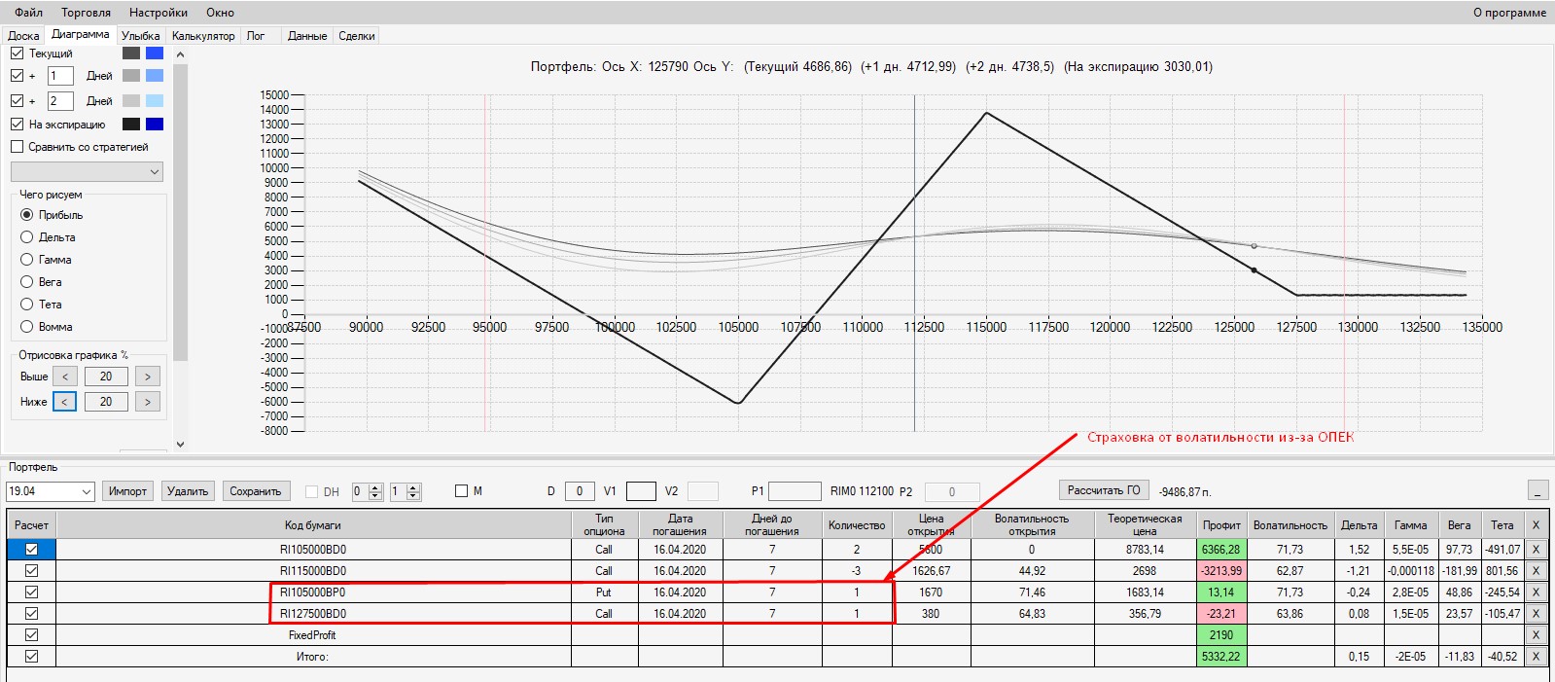
Task: Switch to the Доска tab
Action: pyautogui.click(x=23, y=36)
